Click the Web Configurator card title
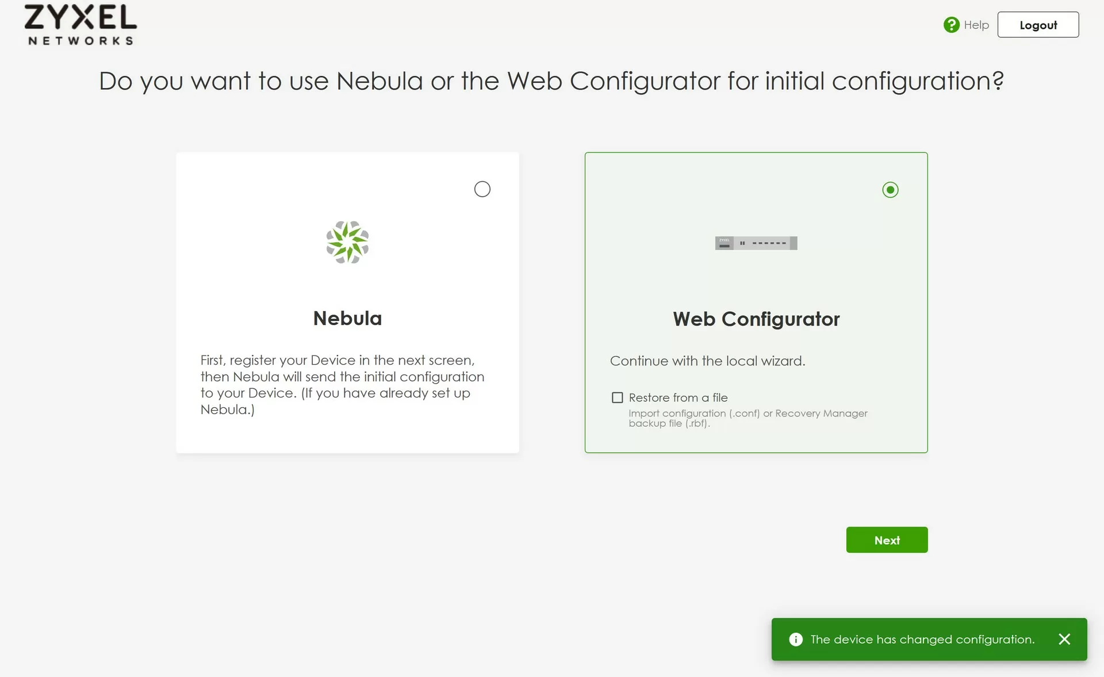This screenshot has height=677, width=1104. click(x=756, y=319)
